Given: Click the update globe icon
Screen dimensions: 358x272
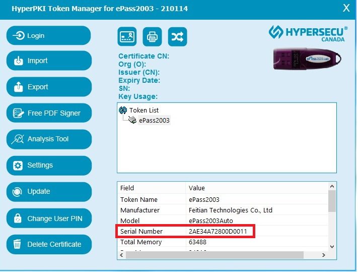Looking at the screenshot, I should 17,192.
